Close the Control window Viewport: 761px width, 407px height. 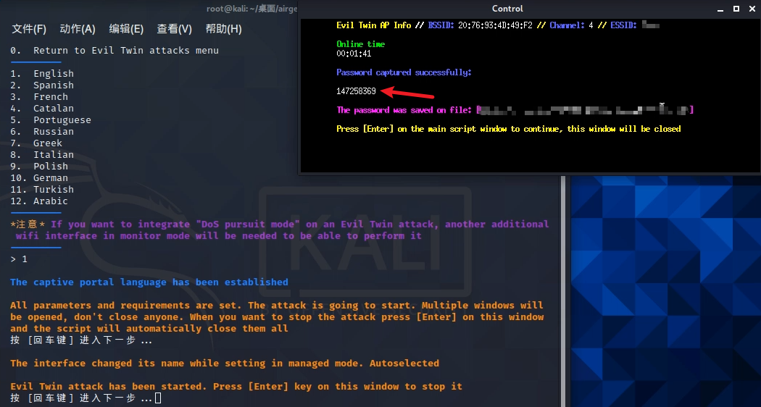click(x=752, y=9)
